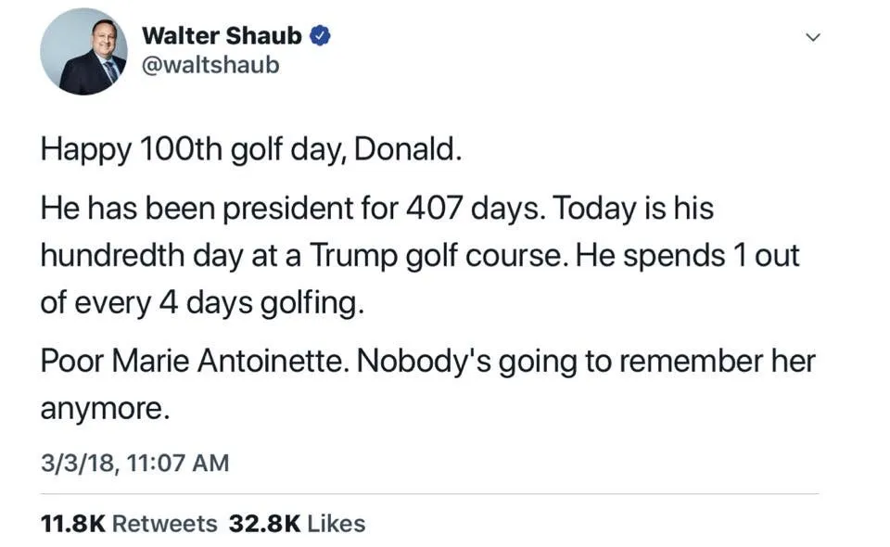This screenshot has height=547, width=890.
Task: Open the Retweets label
Action: click(x=165, y=524)
